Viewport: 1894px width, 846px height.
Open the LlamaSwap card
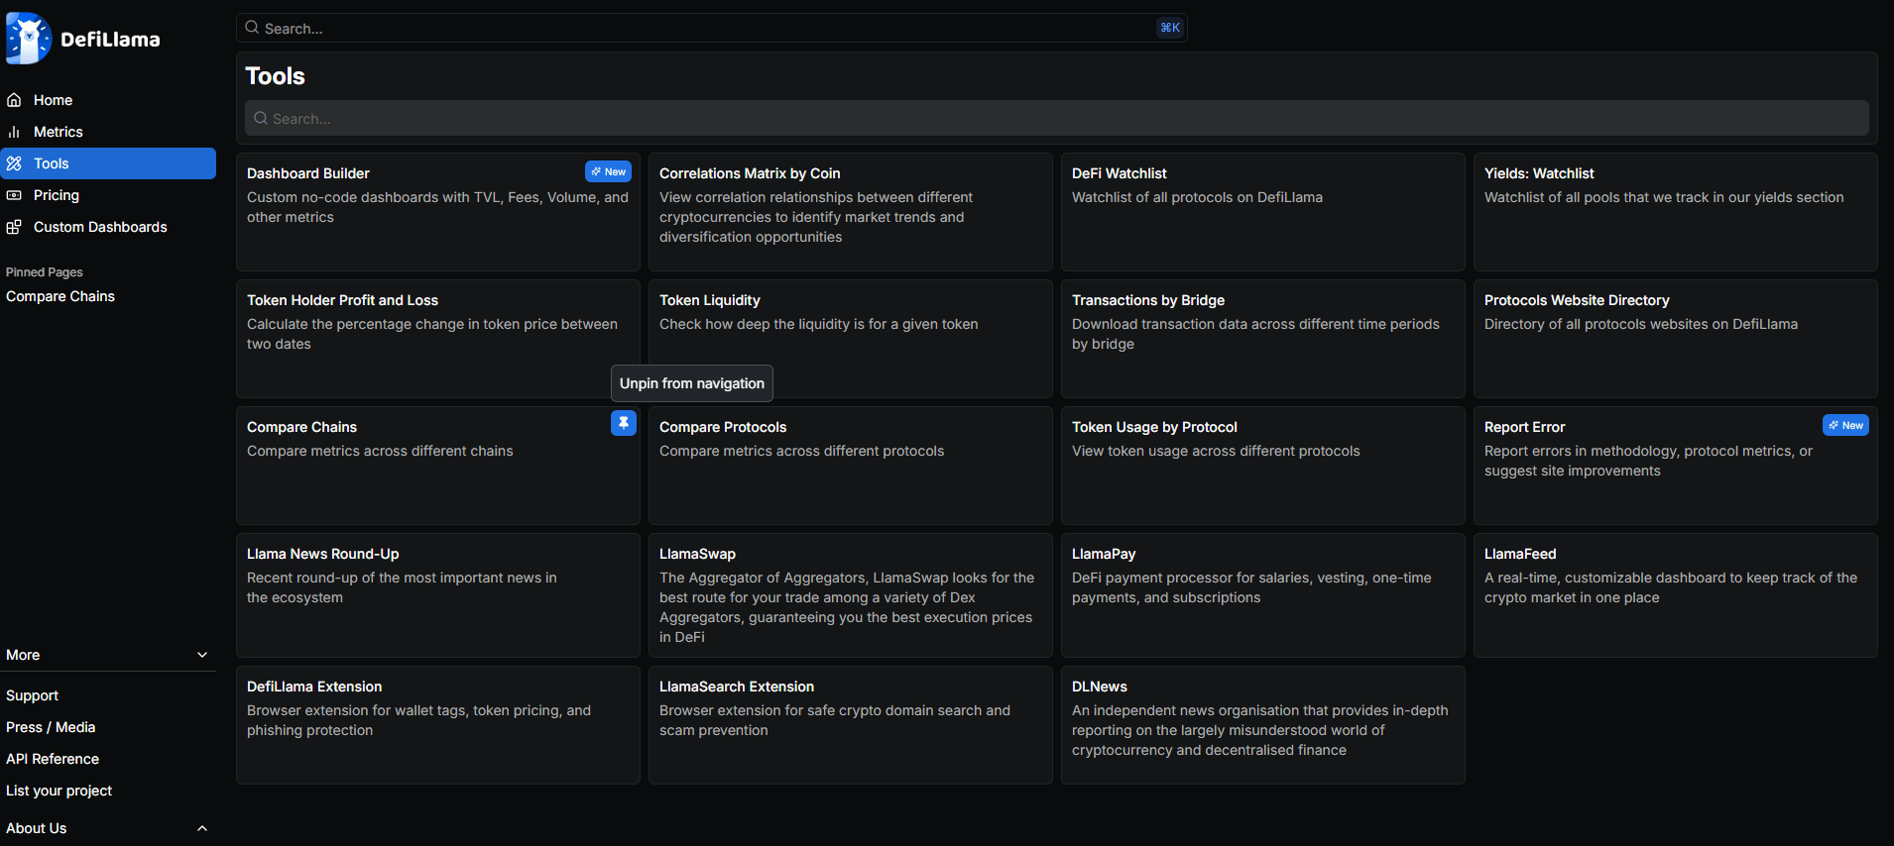pyautogui.click(x=851, y=595)
